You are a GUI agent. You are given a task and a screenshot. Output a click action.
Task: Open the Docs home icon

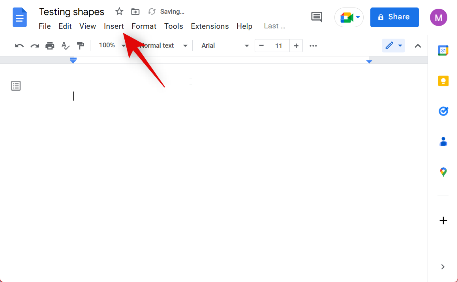pyautogui.click(x=20, y=17)
